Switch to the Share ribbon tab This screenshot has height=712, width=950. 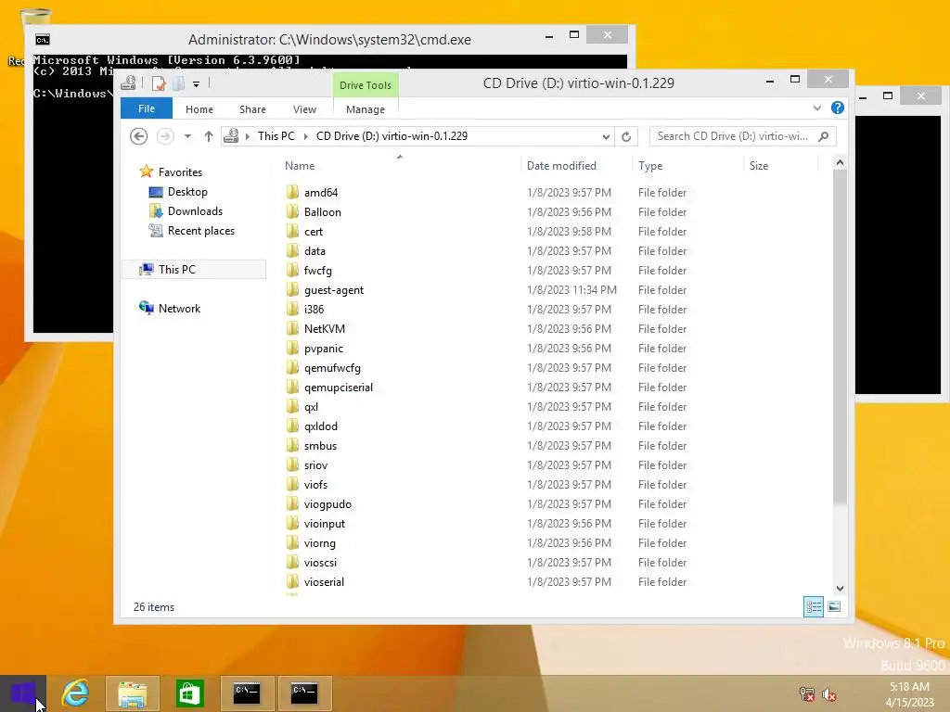[252, 109]
